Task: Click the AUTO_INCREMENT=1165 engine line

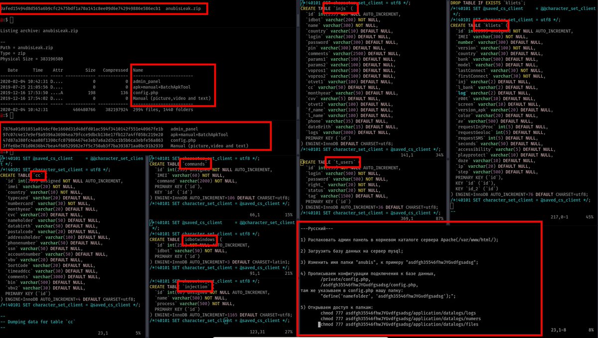Action: [221, 315]
